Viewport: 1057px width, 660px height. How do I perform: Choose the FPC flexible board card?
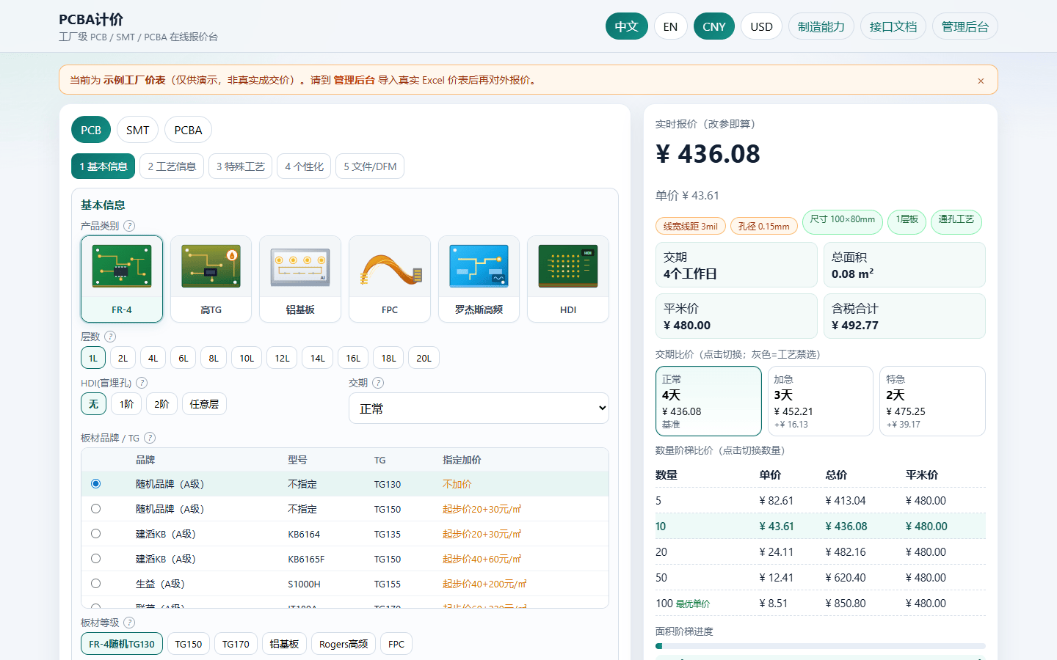coord(390,279)
